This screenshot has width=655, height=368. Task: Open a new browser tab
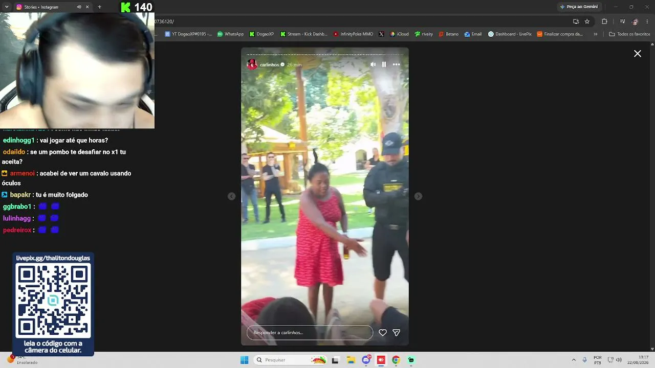(99, 7)
